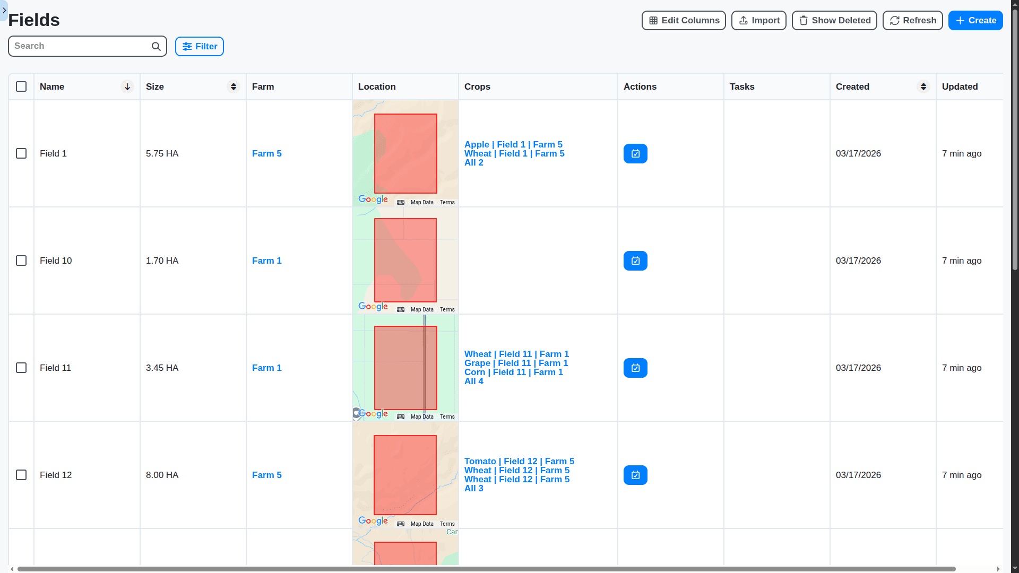Click the magnifier icon in search box
Viewport: 1019px width, 573px height.
(156, 47)
